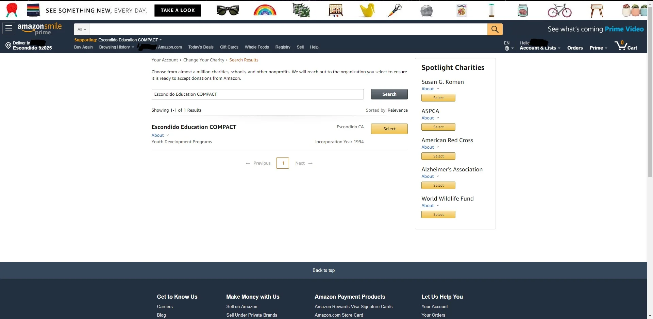The height and width of the screenshot is (319, 653).
Task: Click Change Your Charity breadcrumb link
Action: 204,60
